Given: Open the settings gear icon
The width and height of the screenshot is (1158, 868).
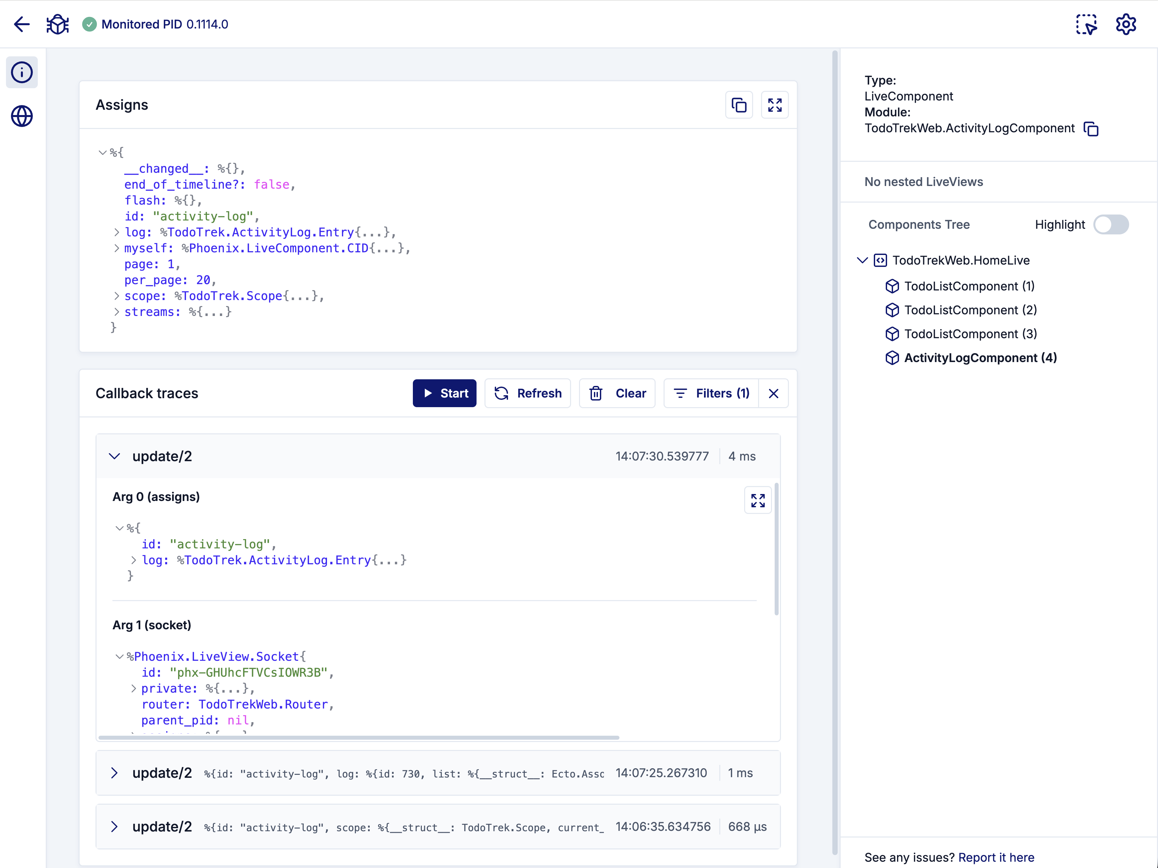Looking at the screenshot, I should point(1126,24).
